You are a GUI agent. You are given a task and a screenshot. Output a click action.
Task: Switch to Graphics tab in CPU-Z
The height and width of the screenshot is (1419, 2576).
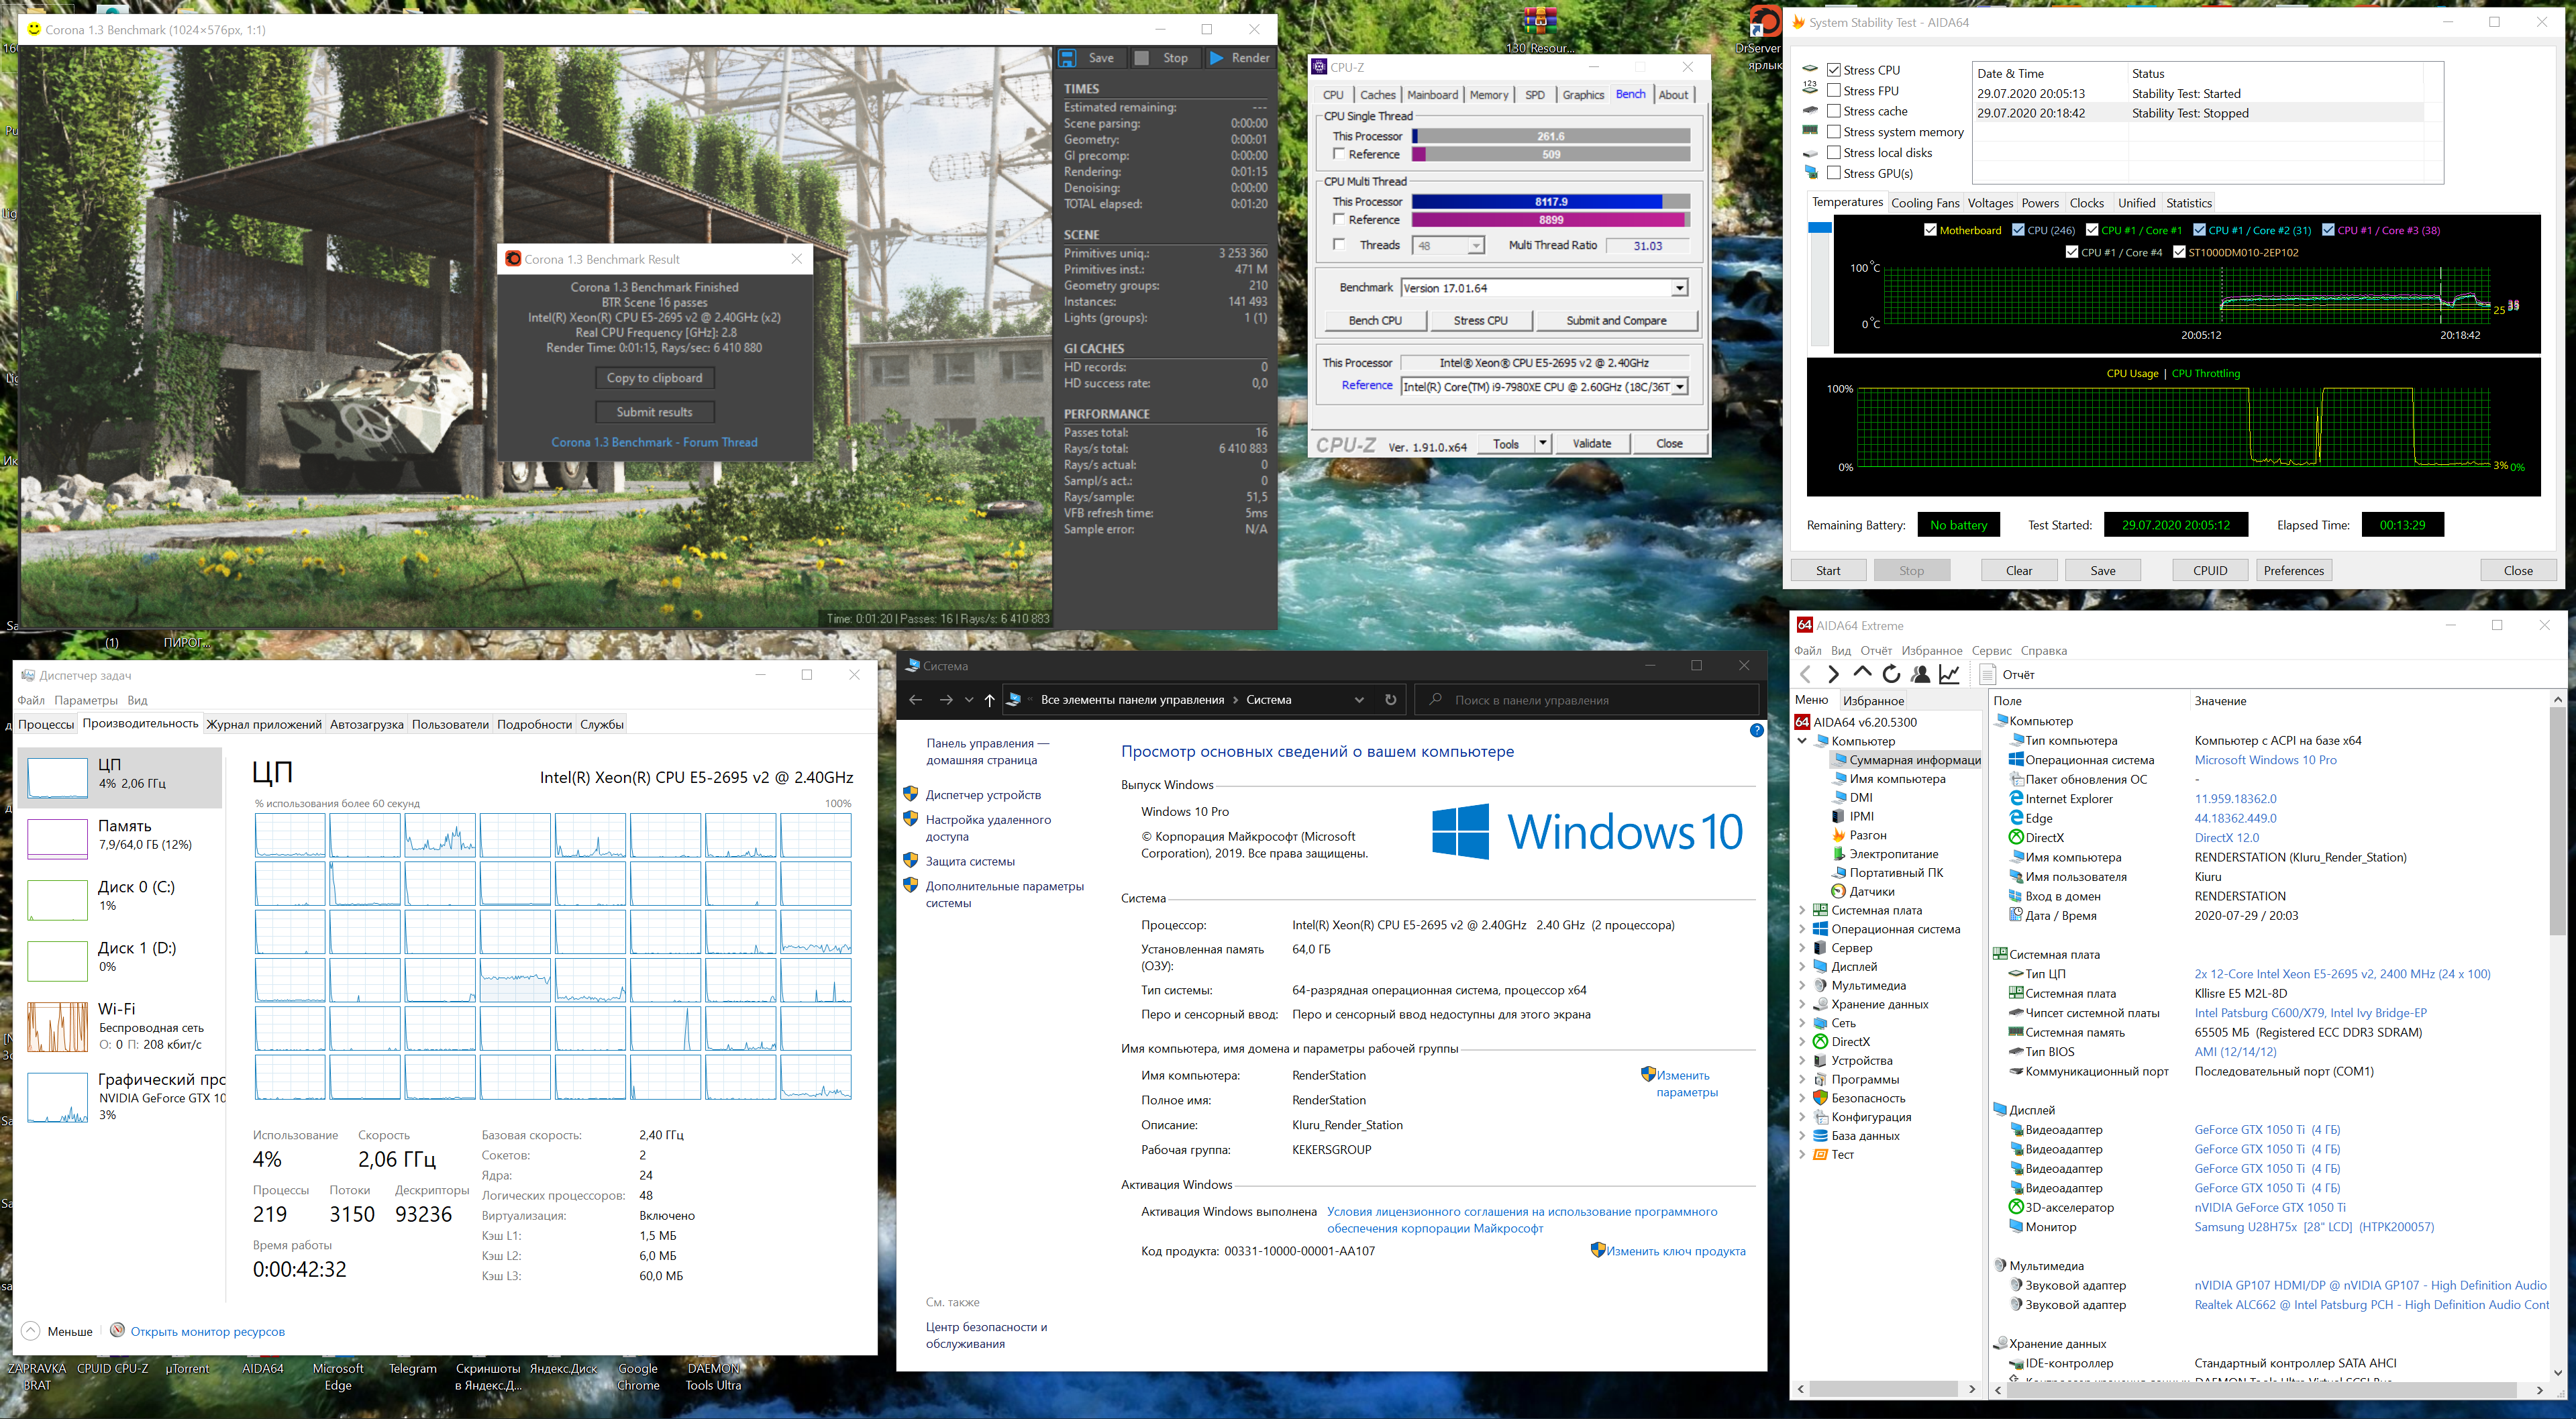(x=1583, y=95)
